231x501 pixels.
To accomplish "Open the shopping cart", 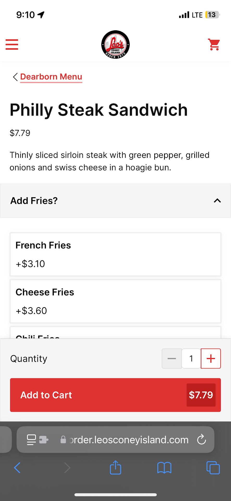I will [x=214, y=44].
